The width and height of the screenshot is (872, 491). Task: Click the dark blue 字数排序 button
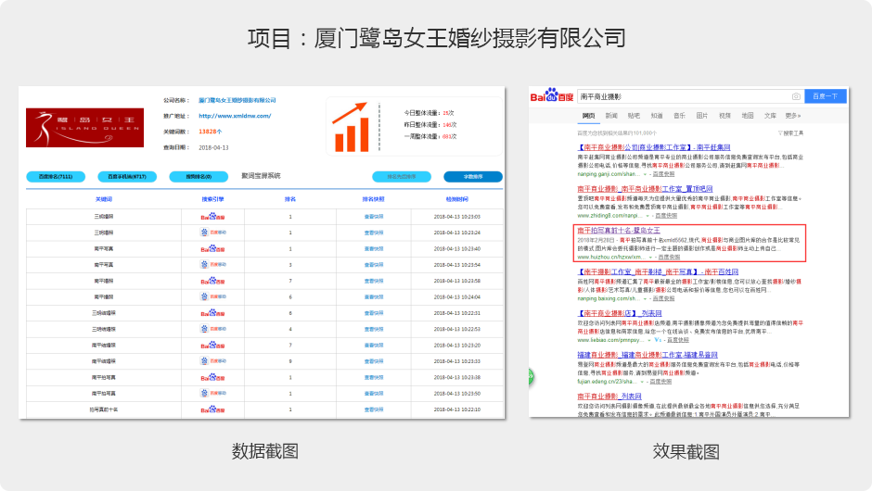(x=473, y=177)
